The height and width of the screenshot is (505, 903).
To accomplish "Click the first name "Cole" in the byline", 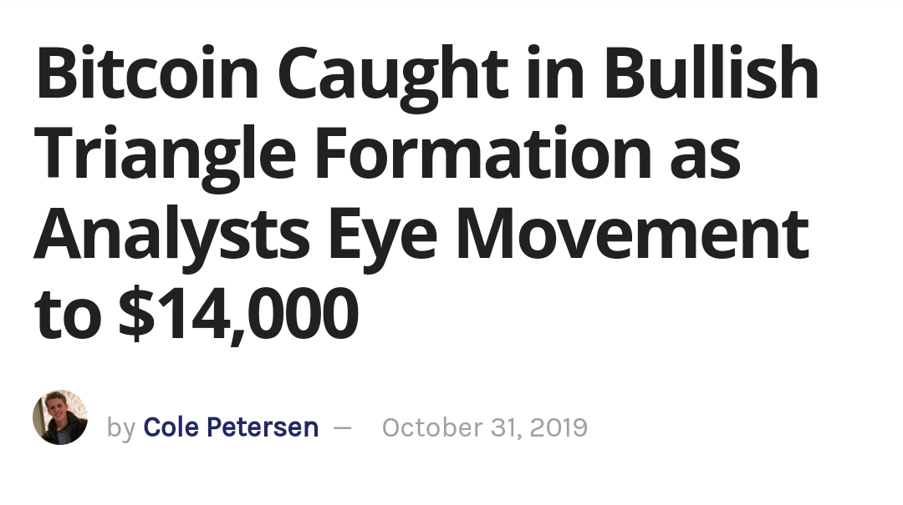I will click(171, 427).
